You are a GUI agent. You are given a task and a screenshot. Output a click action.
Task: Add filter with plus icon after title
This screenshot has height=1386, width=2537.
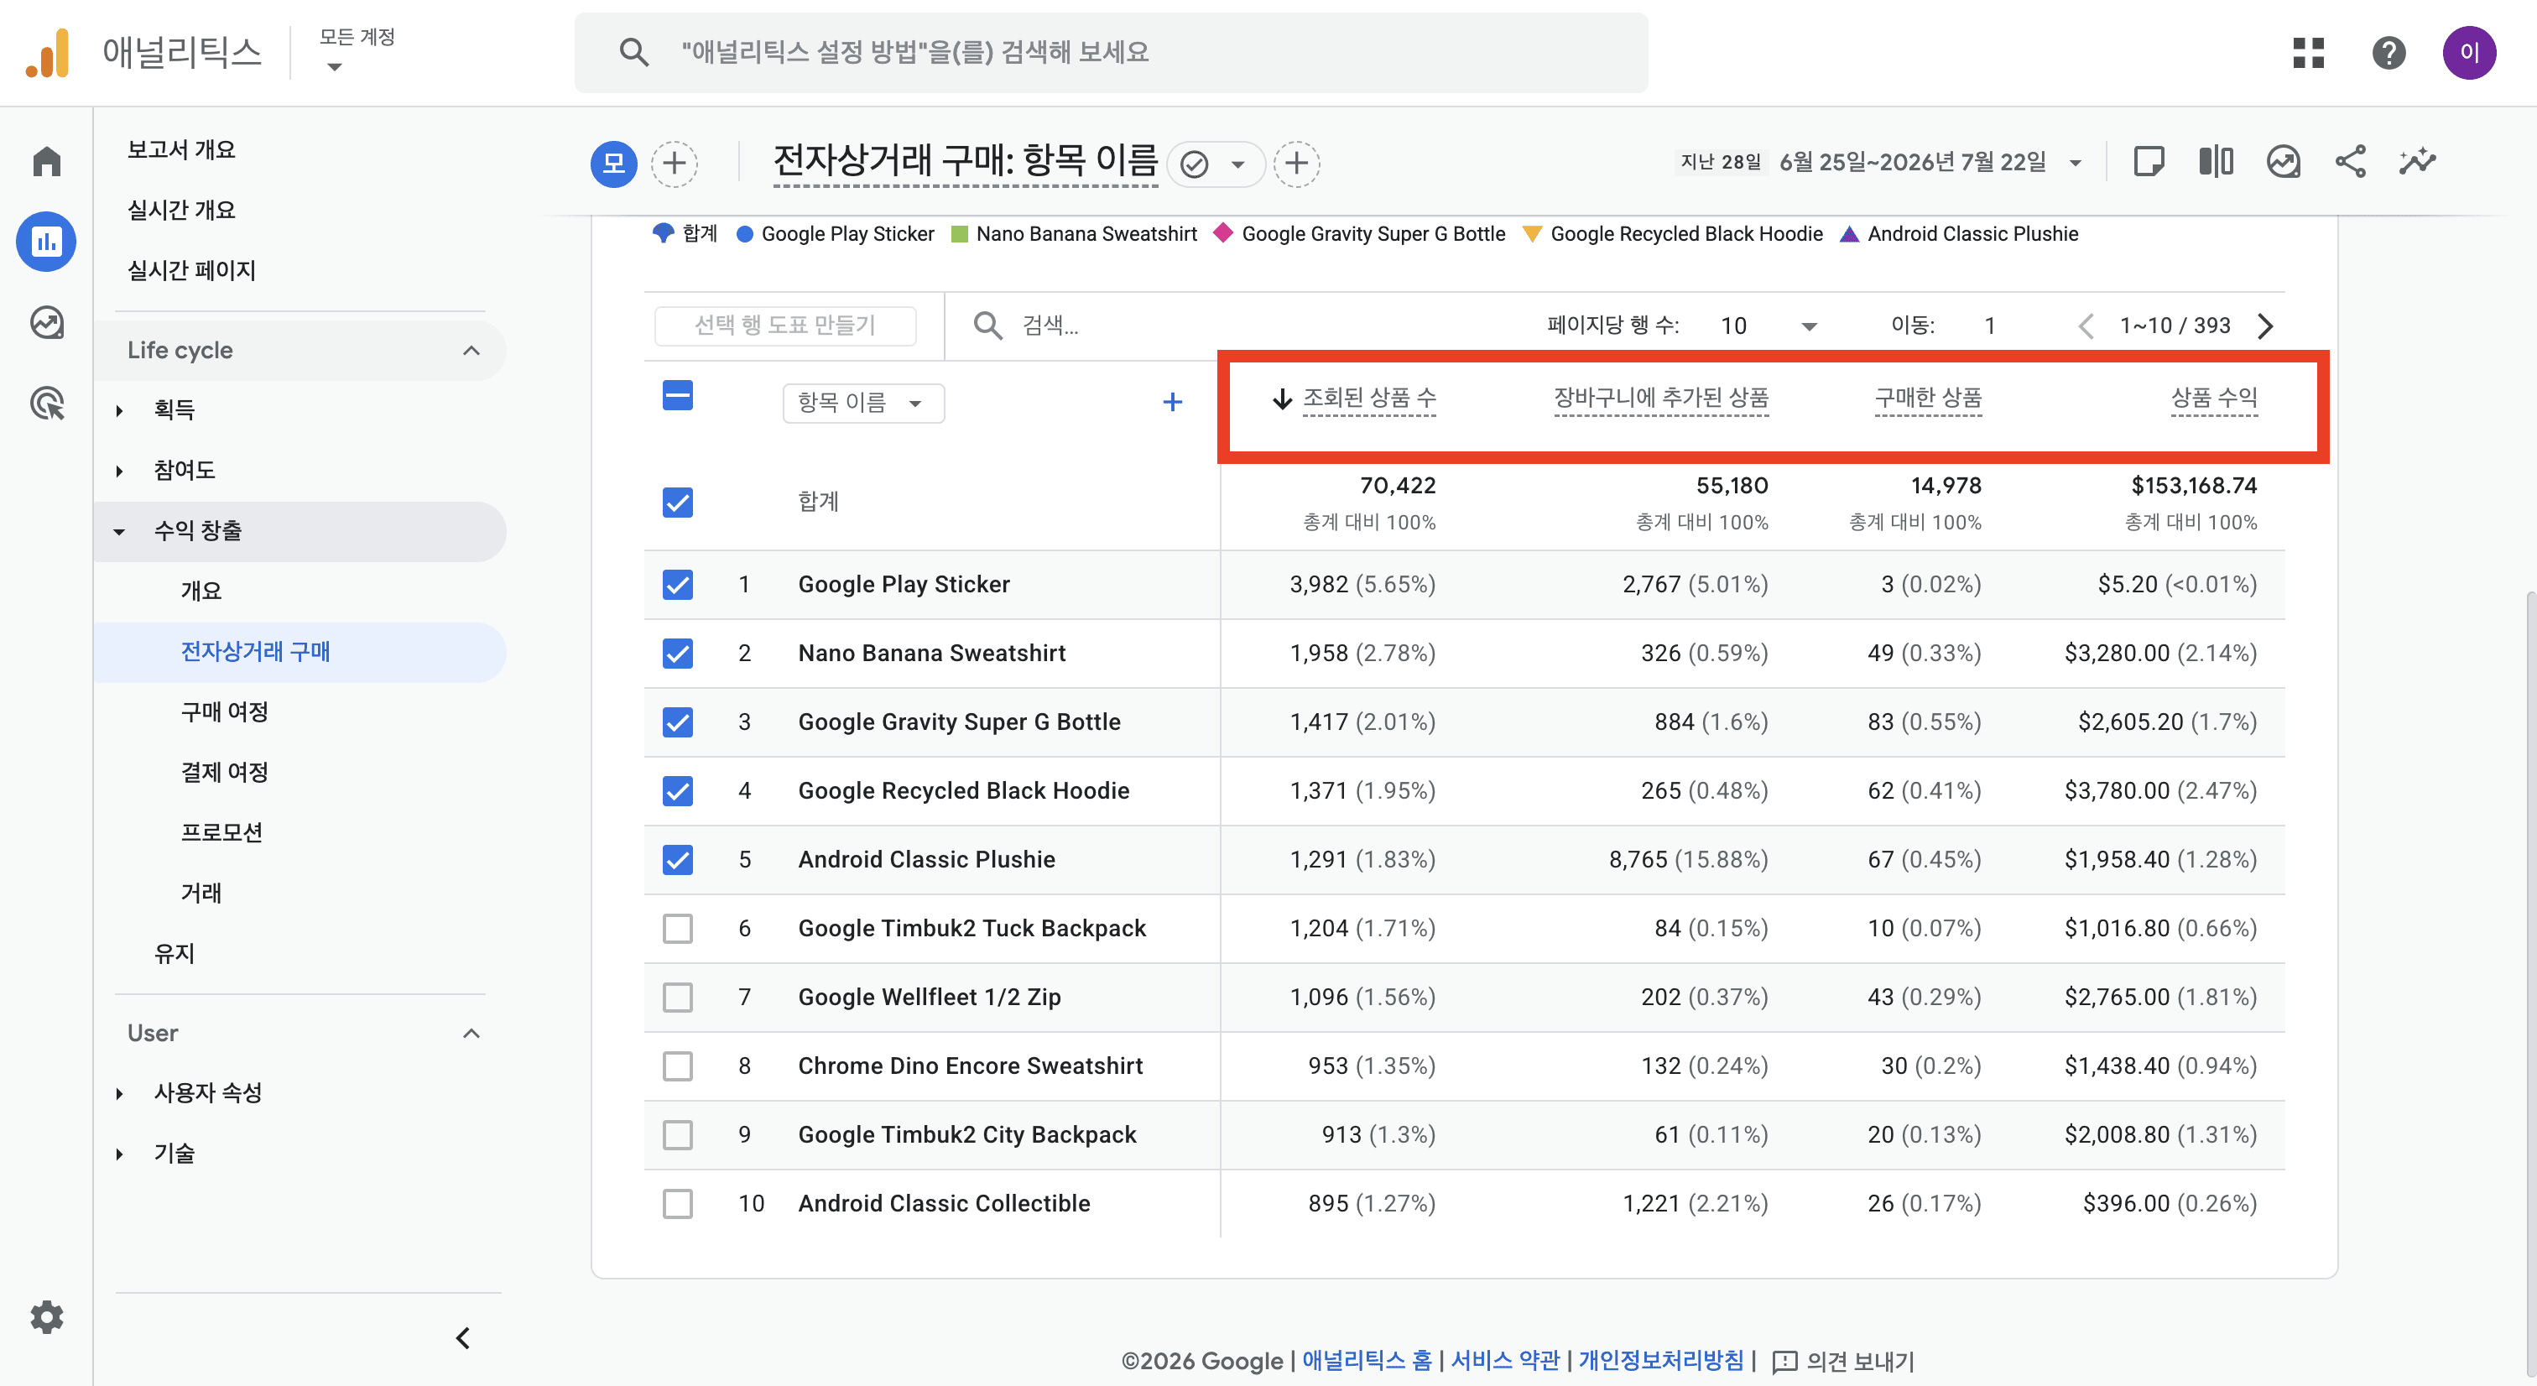pos(1297,163)
